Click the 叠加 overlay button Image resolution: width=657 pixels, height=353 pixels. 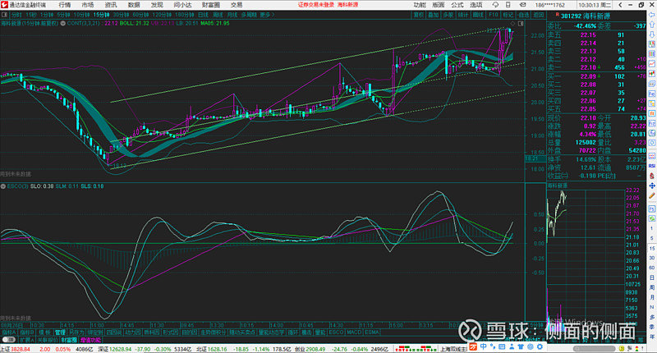pos(433,15)
